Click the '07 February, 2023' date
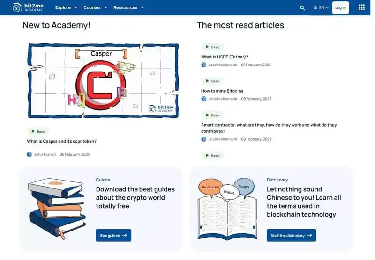The height and width of the screenshot is (260, 375). [x=256, y=65]
